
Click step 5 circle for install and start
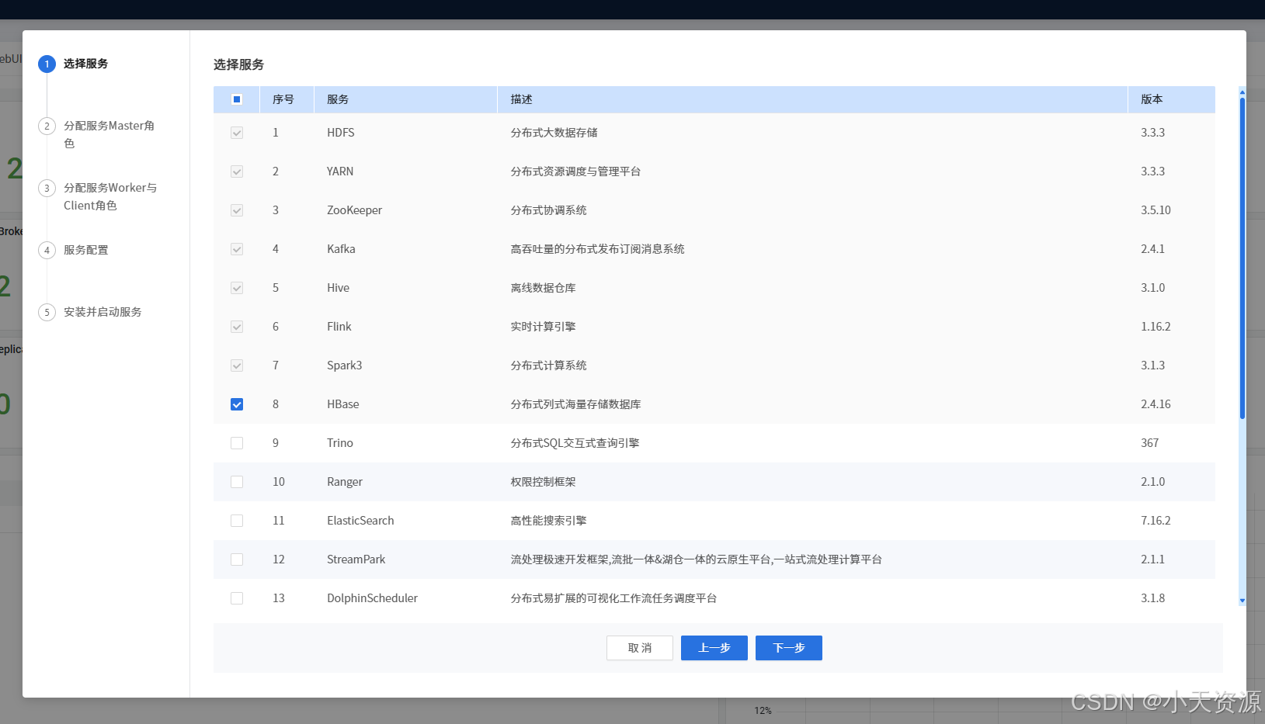tap(47, 312)
